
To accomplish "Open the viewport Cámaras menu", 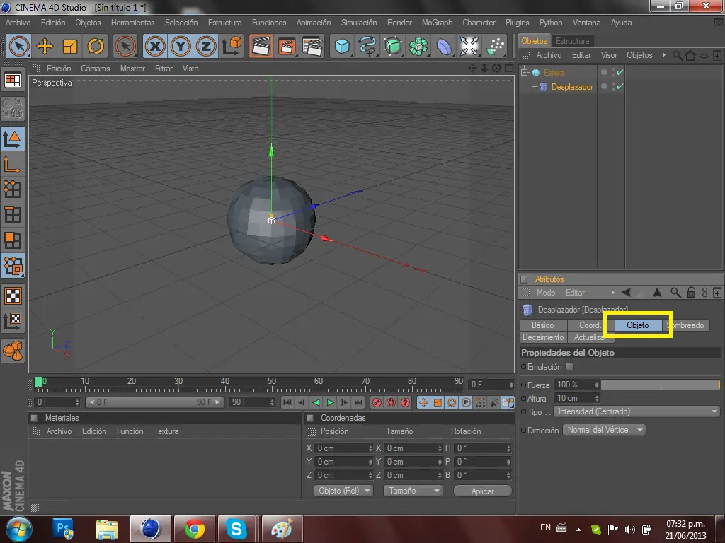I will coord(96,69).
